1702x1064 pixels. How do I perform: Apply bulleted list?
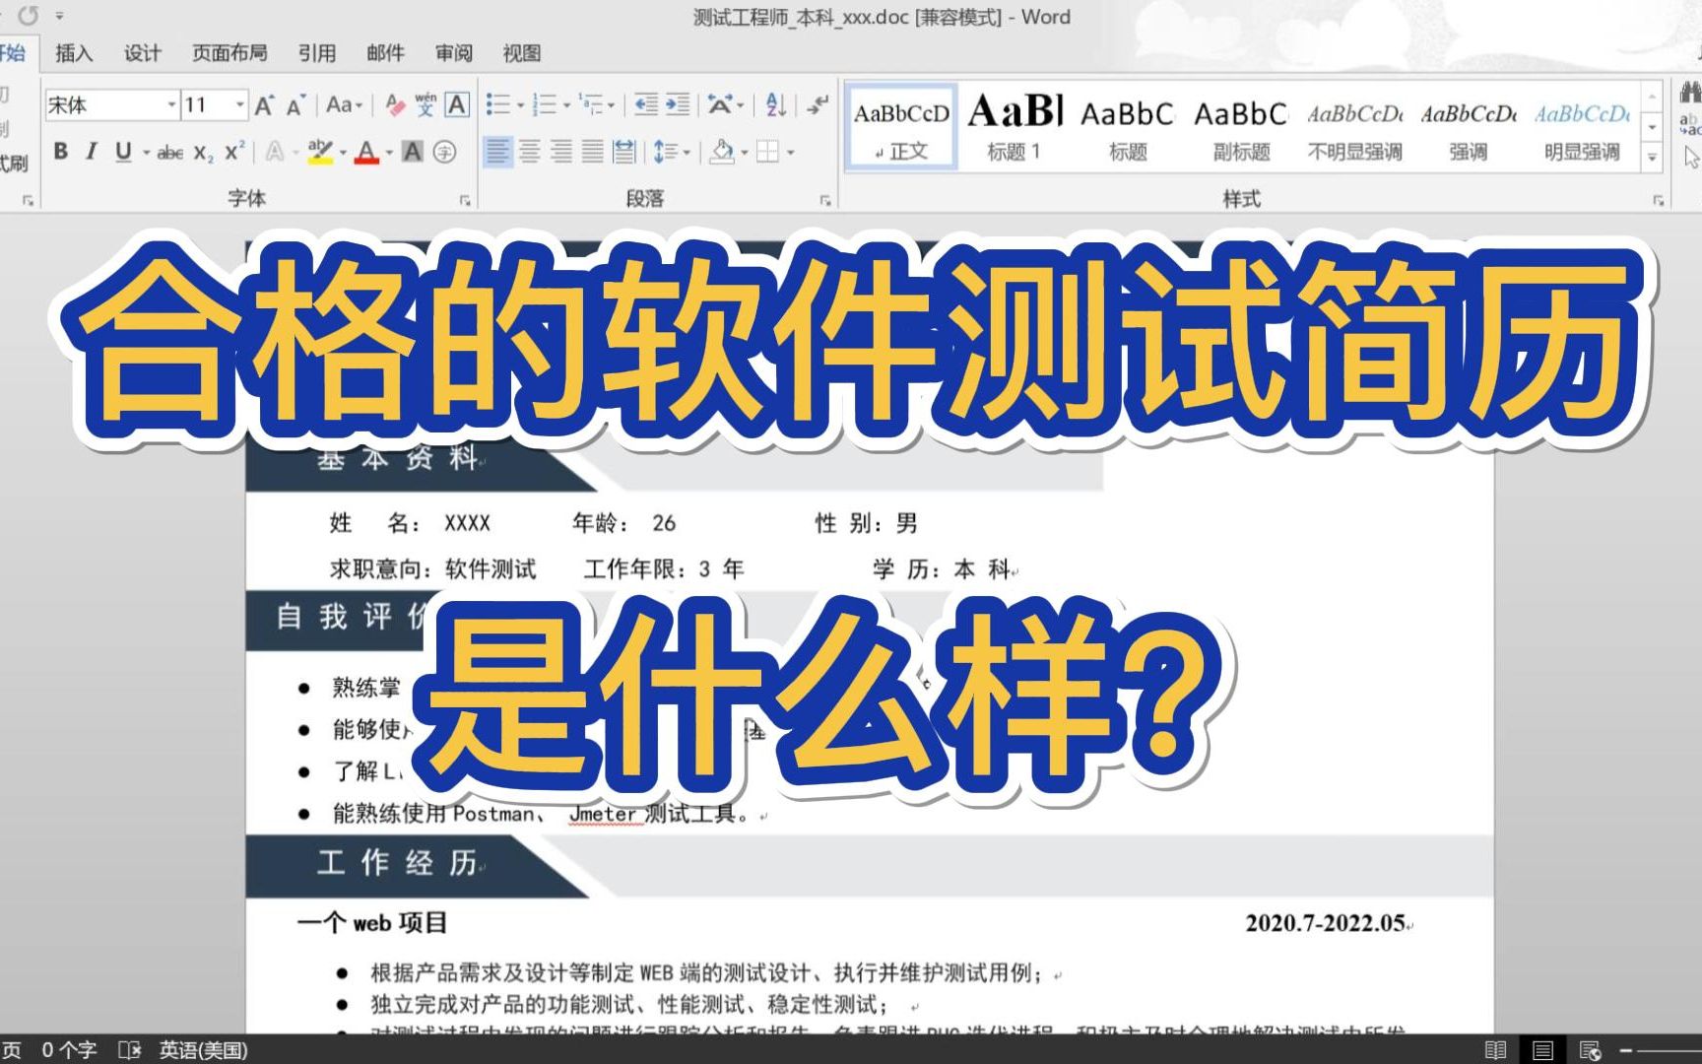(x=499, y=104)
